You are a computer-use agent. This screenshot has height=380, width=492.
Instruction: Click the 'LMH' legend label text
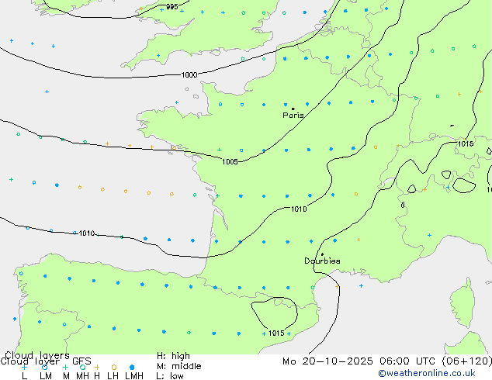point(134,376)
